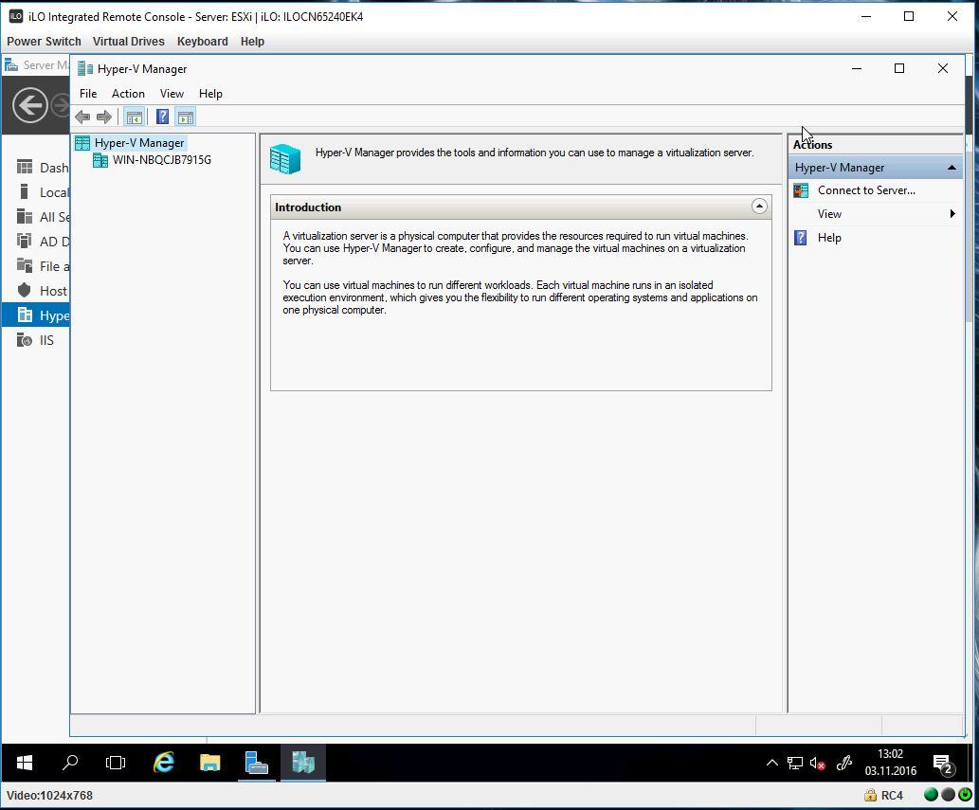This screenshot has height=810, width=979.
Task: Click the Back arrow in Hyper-V toolbar
Action: coord(82,117)
